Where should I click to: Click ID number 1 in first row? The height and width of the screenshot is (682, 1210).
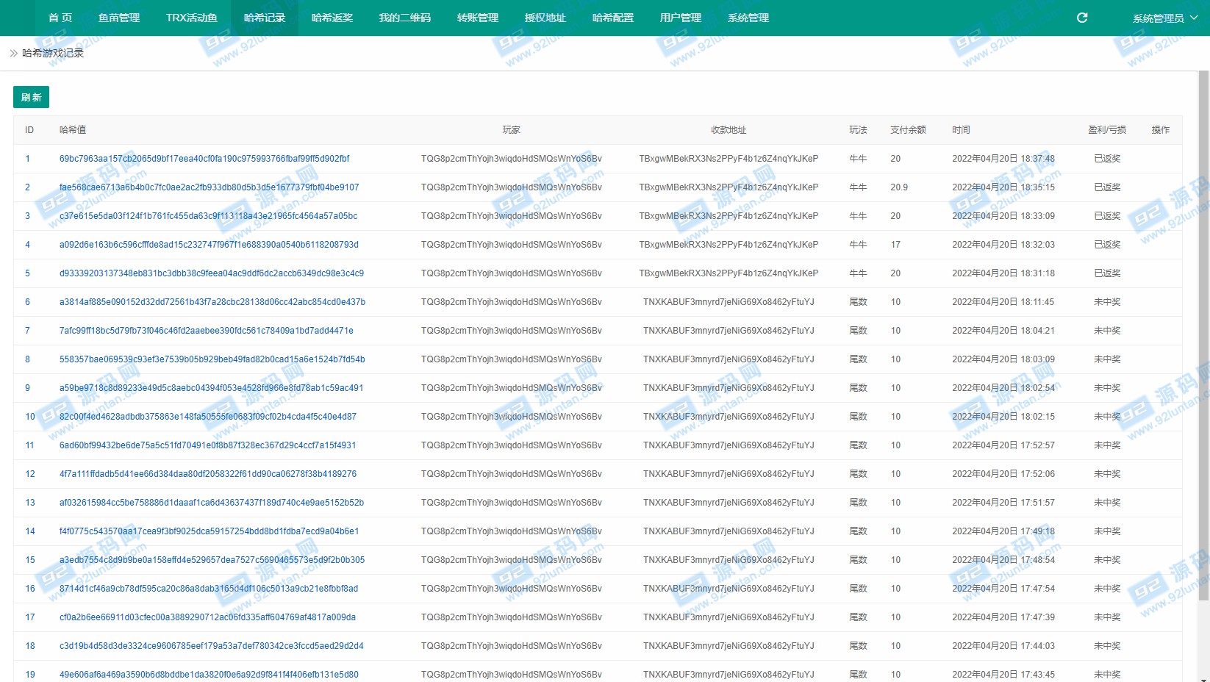[x=28, y=159]
